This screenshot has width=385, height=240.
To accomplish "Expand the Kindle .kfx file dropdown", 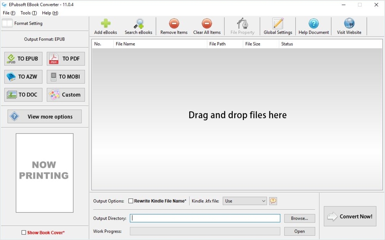I will coord(245,201).
